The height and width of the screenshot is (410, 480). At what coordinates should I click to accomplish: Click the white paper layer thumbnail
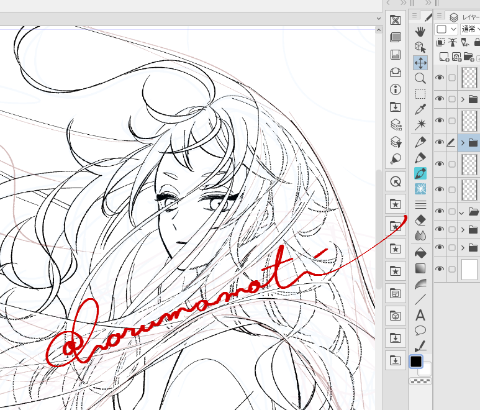(x=469, y=269)
